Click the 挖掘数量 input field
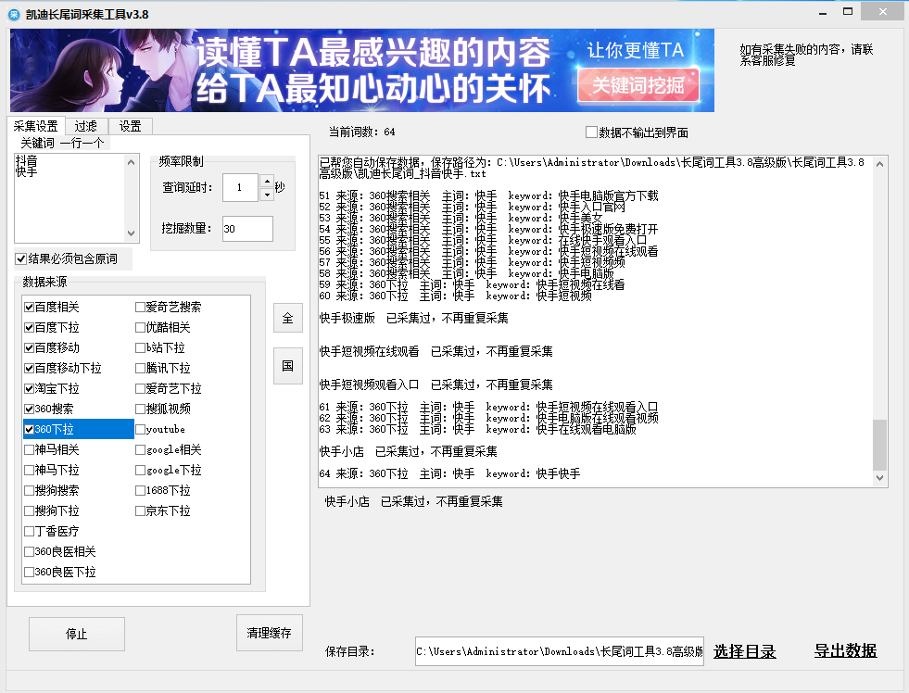909x693 pixels. [247, 229]
